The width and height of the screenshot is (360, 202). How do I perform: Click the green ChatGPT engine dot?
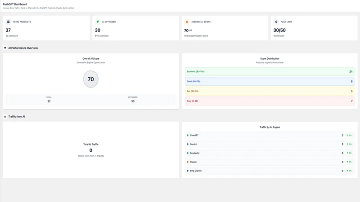pyautogui.click(x=188, y=136)
